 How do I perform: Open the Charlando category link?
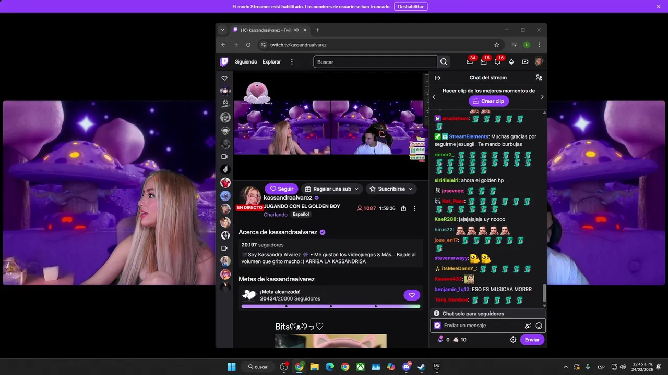276,215
